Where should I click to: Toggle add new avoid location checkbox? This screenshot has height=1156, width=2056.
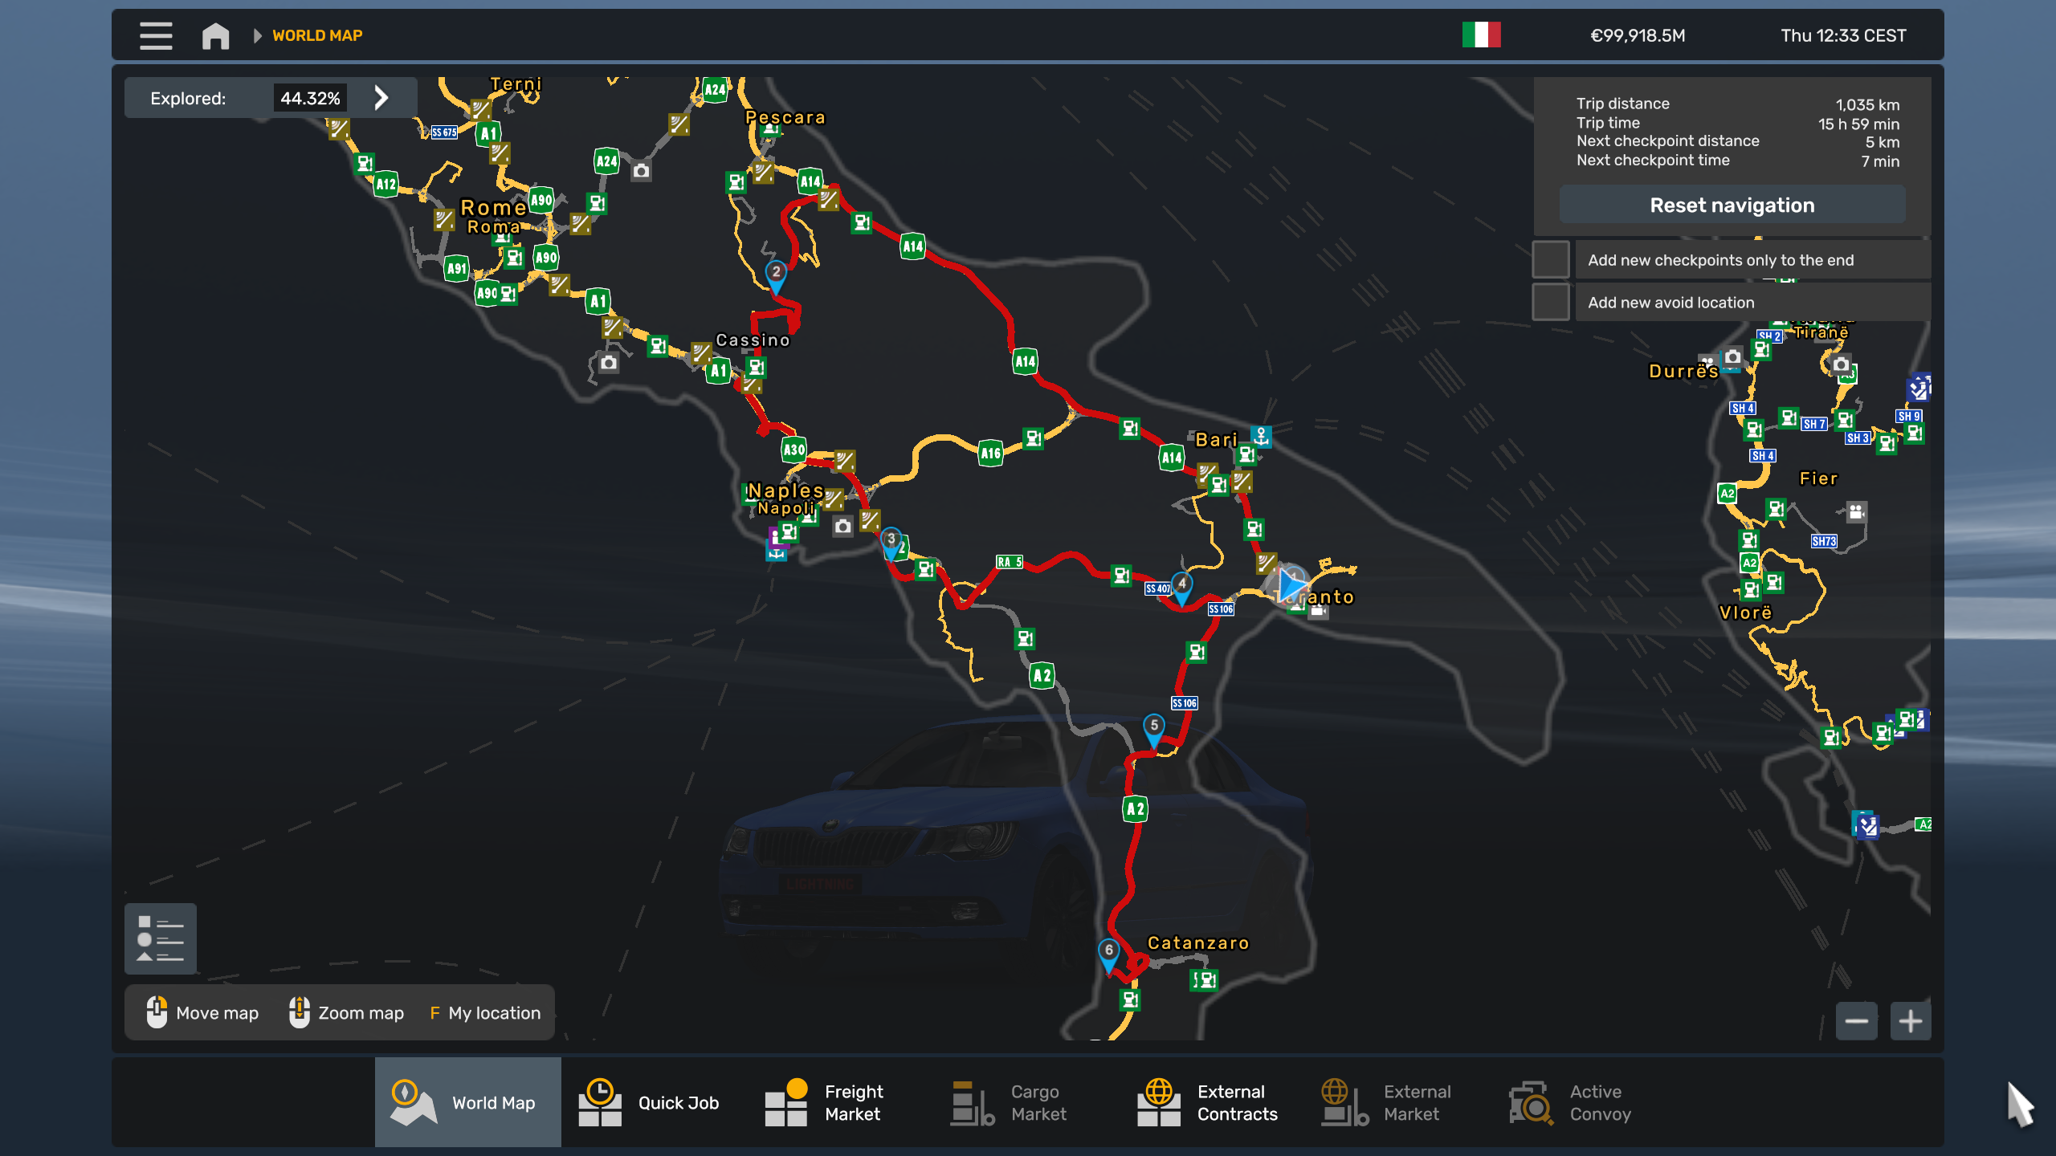[1551, 302]
